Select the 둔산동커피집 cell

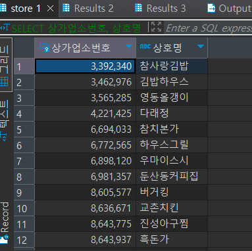coord(172,177)
